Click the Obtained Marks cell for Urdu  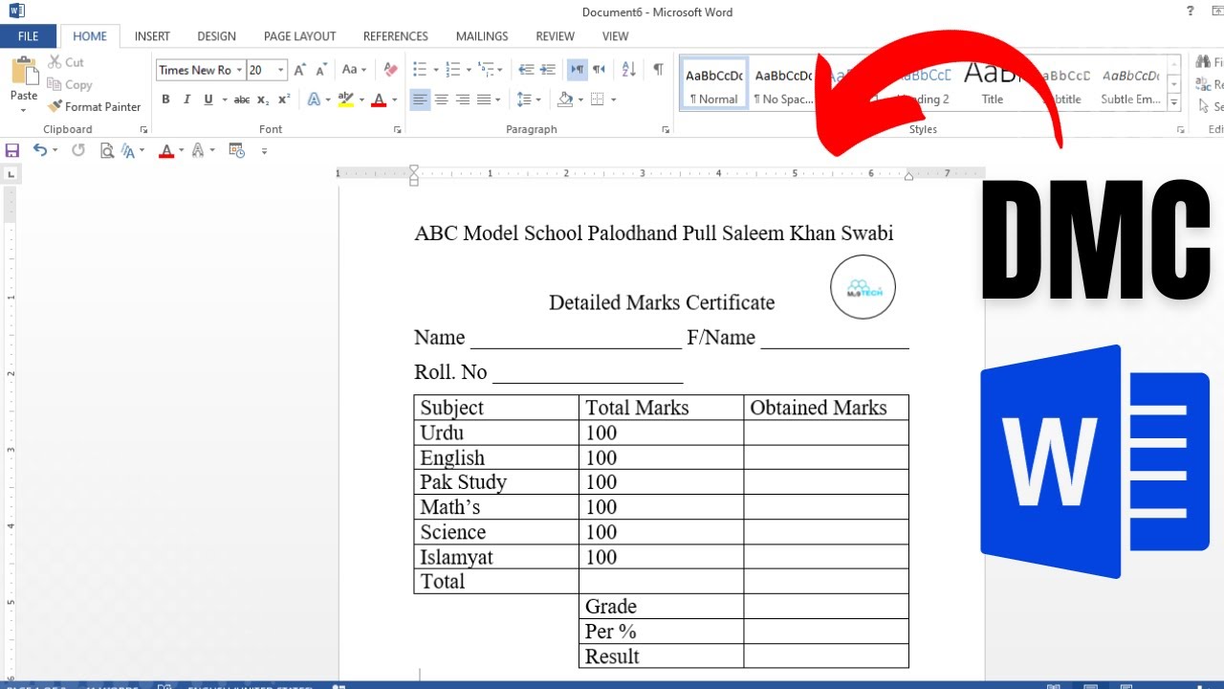point(826,433)
